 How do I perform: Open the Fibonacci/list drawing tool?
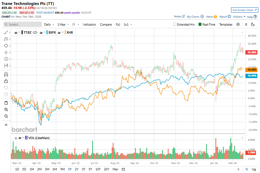[x=6, y=39]
